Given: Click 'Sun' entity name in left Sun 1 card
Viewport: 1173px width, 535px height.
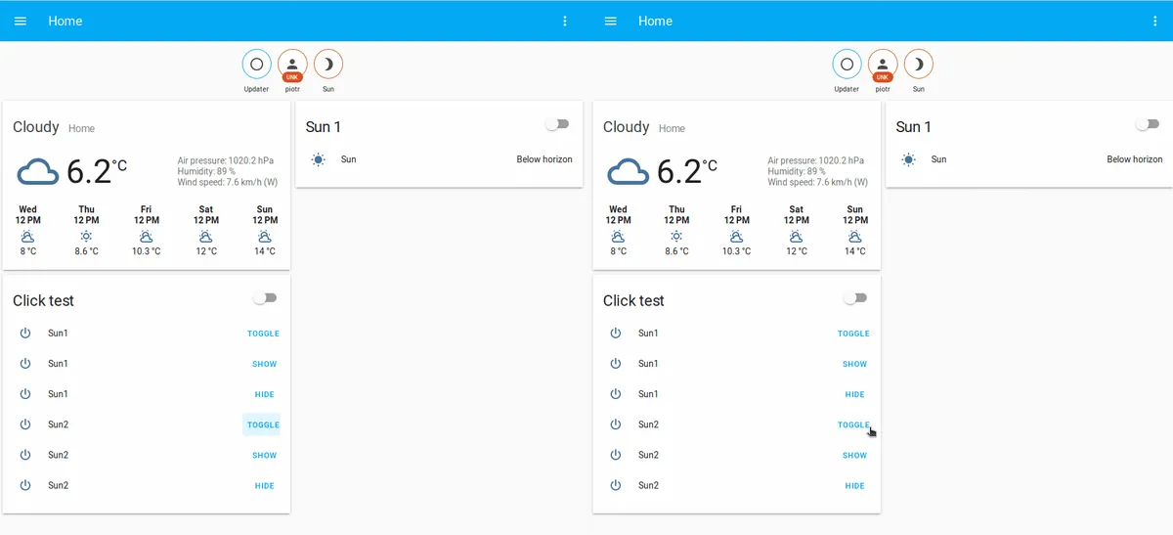Looking at the screenshot, I should pos(349,159).
